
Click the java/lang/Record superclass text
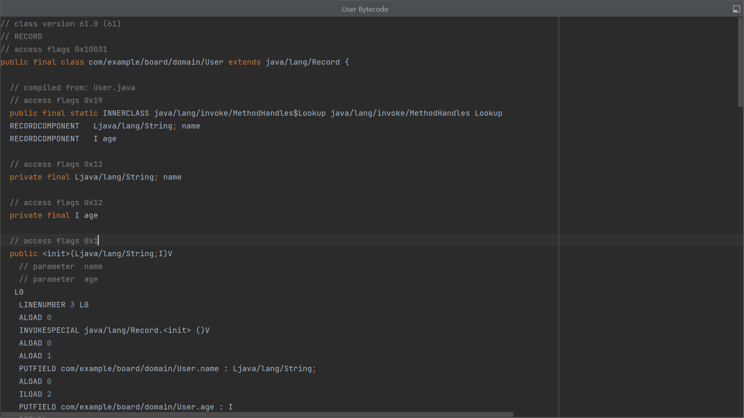pos(302,62)
